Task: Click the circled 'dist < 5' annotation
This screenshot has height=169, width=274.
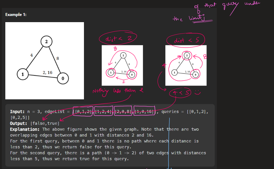Action: pos(186,40)
